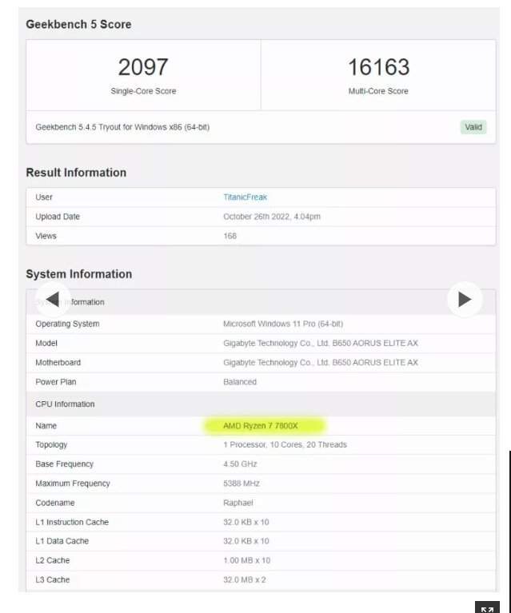Click the Model row's B650 AORUS value
The image size is (511, 613).
(x=321, y=343)
